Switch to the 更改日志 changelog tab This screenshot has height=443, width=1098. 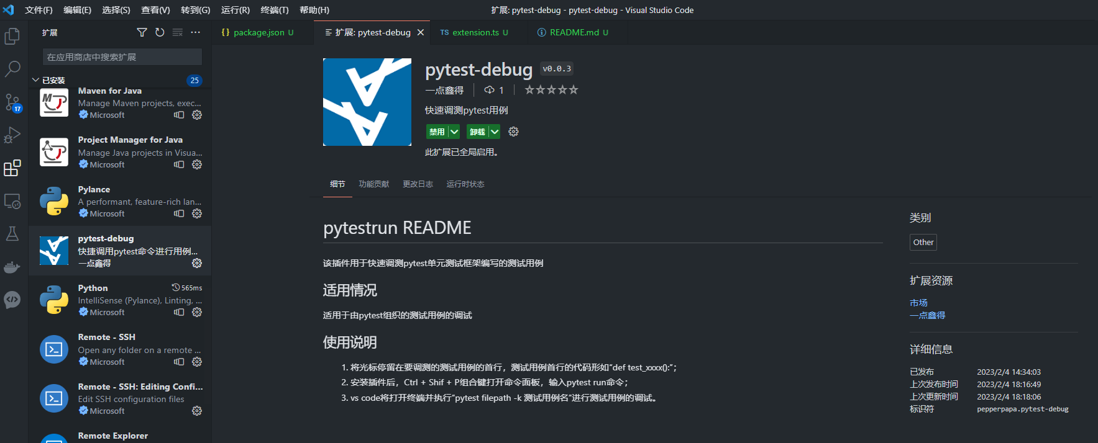(x=418, y=184)
